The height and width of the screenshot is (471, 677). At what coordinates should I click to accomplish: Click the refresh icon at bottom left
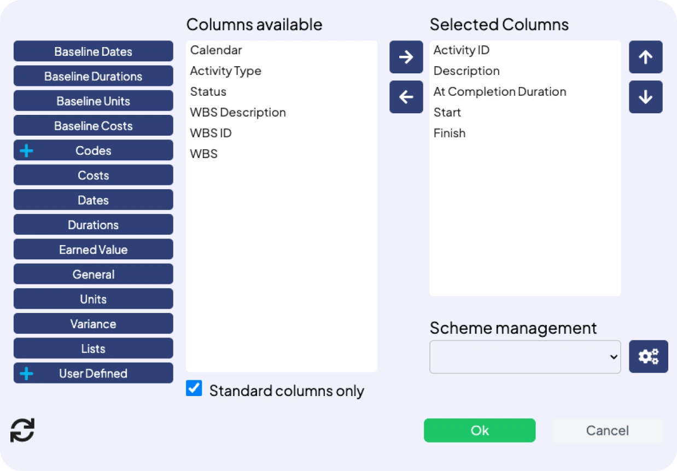pyautogui.click(x=23, y=431)
